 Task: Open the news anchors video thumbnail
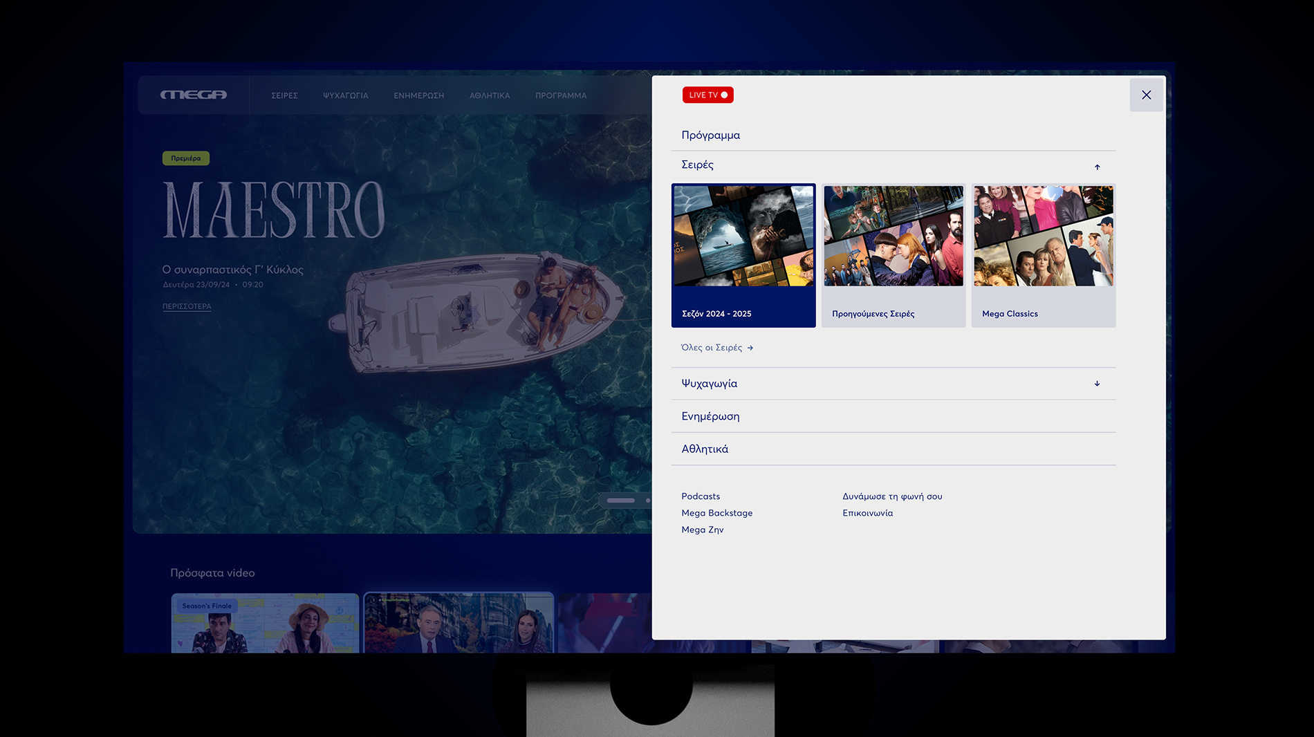pos(459,623)
